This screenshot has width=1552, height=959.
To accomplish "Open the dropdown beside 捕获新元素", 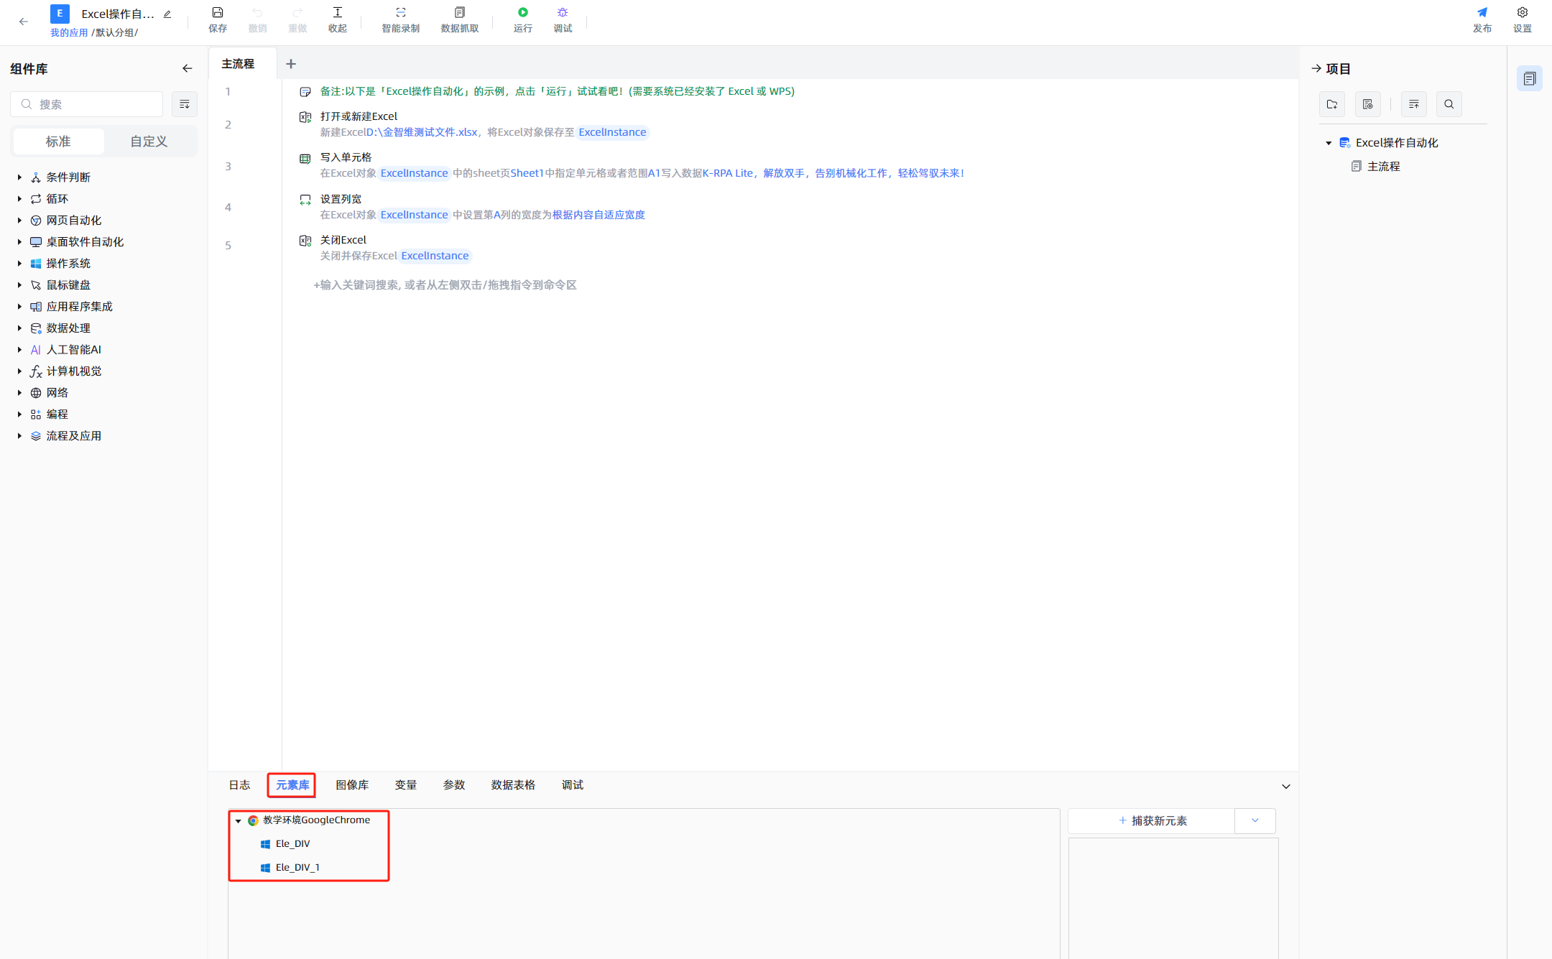I will pos(1255,821).
